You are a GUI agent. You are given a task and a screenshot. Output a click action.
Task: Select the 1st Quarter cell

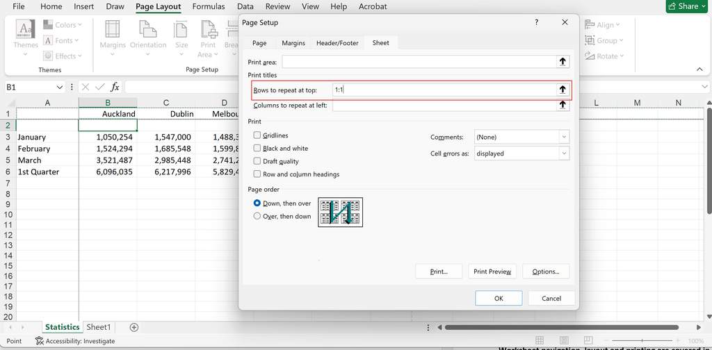pos(47,172)
